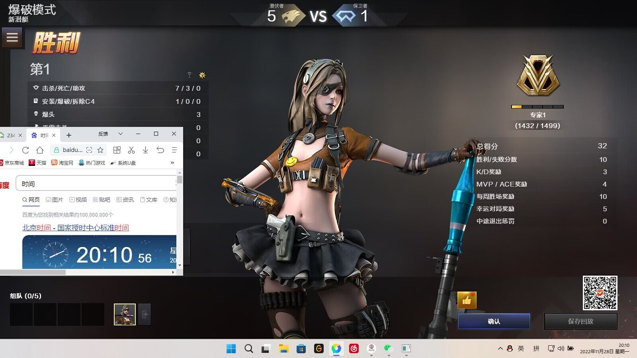Open 淘宝网 bookmark
637x358 pixels.
[x=62, y=163]
